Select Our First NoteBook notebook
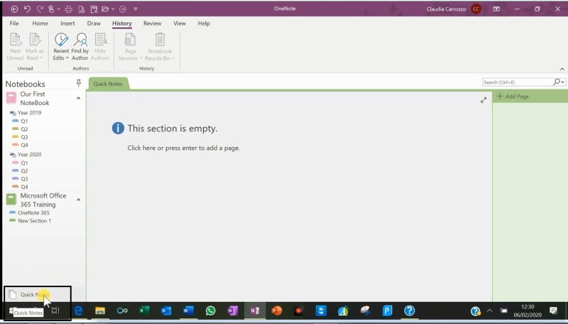 coord(34,98)
